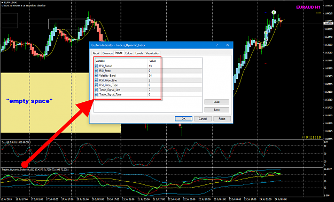Select the RSI_Price_Line variable name
Viewport: 334px width, 202px height.
pos(108,80)
